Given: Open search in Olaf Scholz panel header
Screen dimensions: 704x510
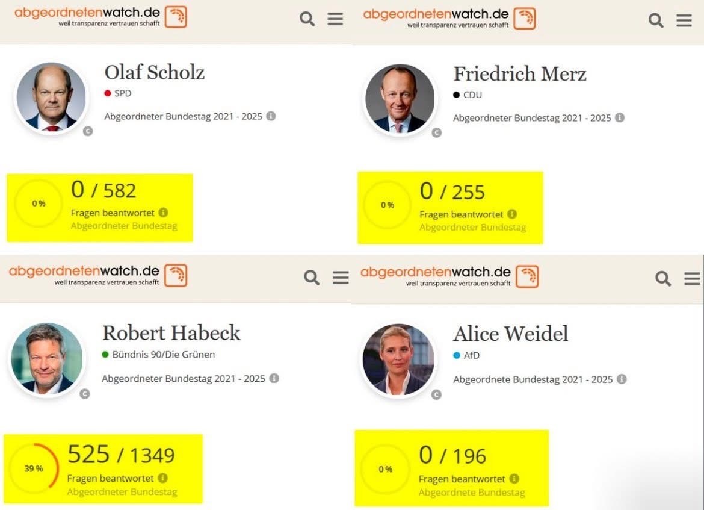Looking at the screenshot, I should click(307, 19).
